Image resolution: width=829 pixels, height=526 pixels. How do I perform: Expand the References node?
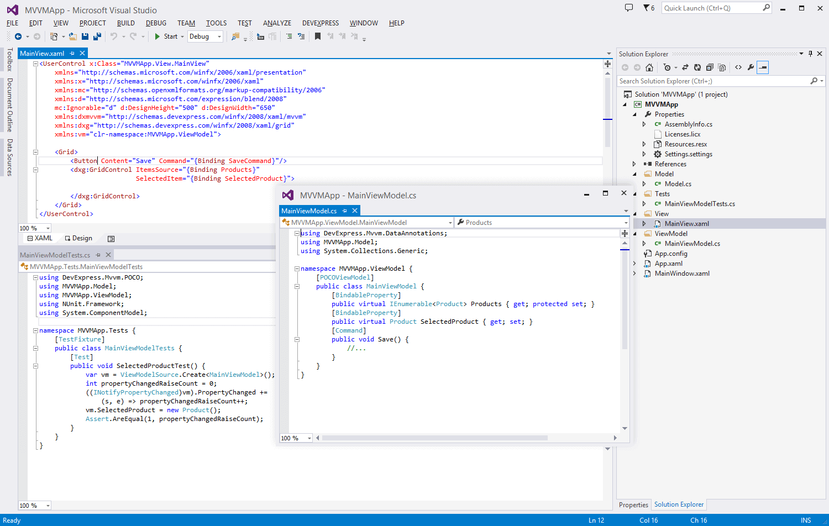pyautogui.click(x=634, y=164)
